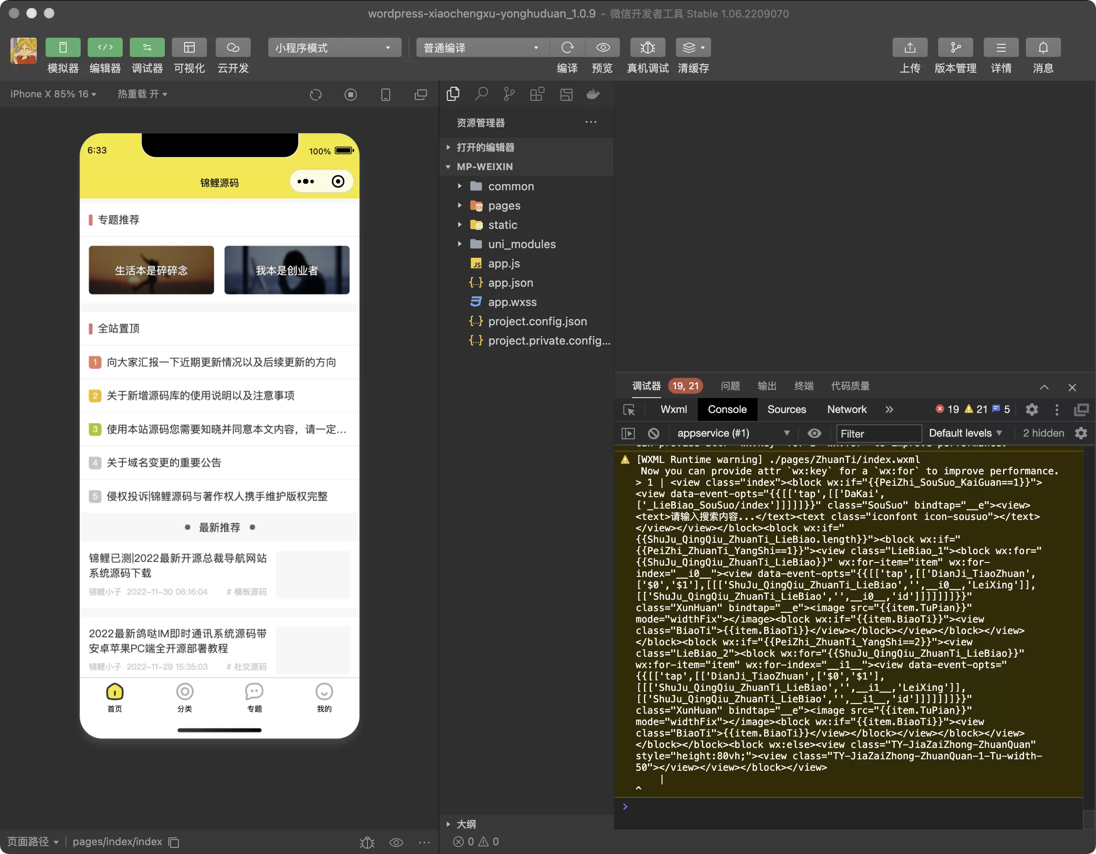This screenshot has height=854, width=1096.
Task: Select the explorer files icon in sidebar
Action: (x=453, y=94)
